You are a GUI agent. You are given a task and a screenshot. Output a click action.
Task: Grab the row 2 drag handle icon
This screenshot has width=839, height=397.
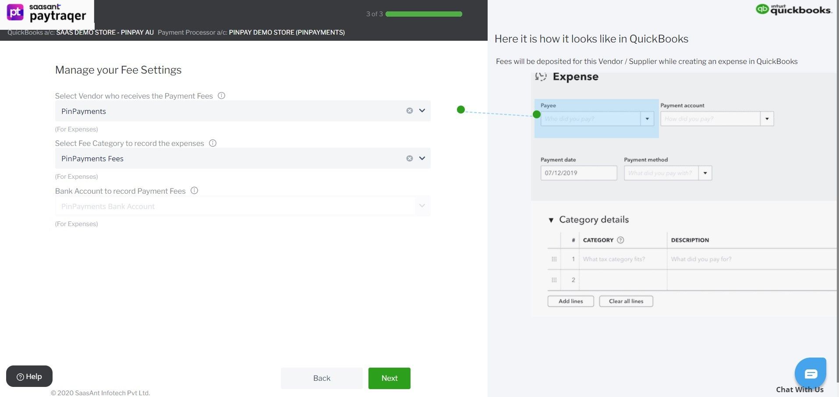[x=554, y=280]
